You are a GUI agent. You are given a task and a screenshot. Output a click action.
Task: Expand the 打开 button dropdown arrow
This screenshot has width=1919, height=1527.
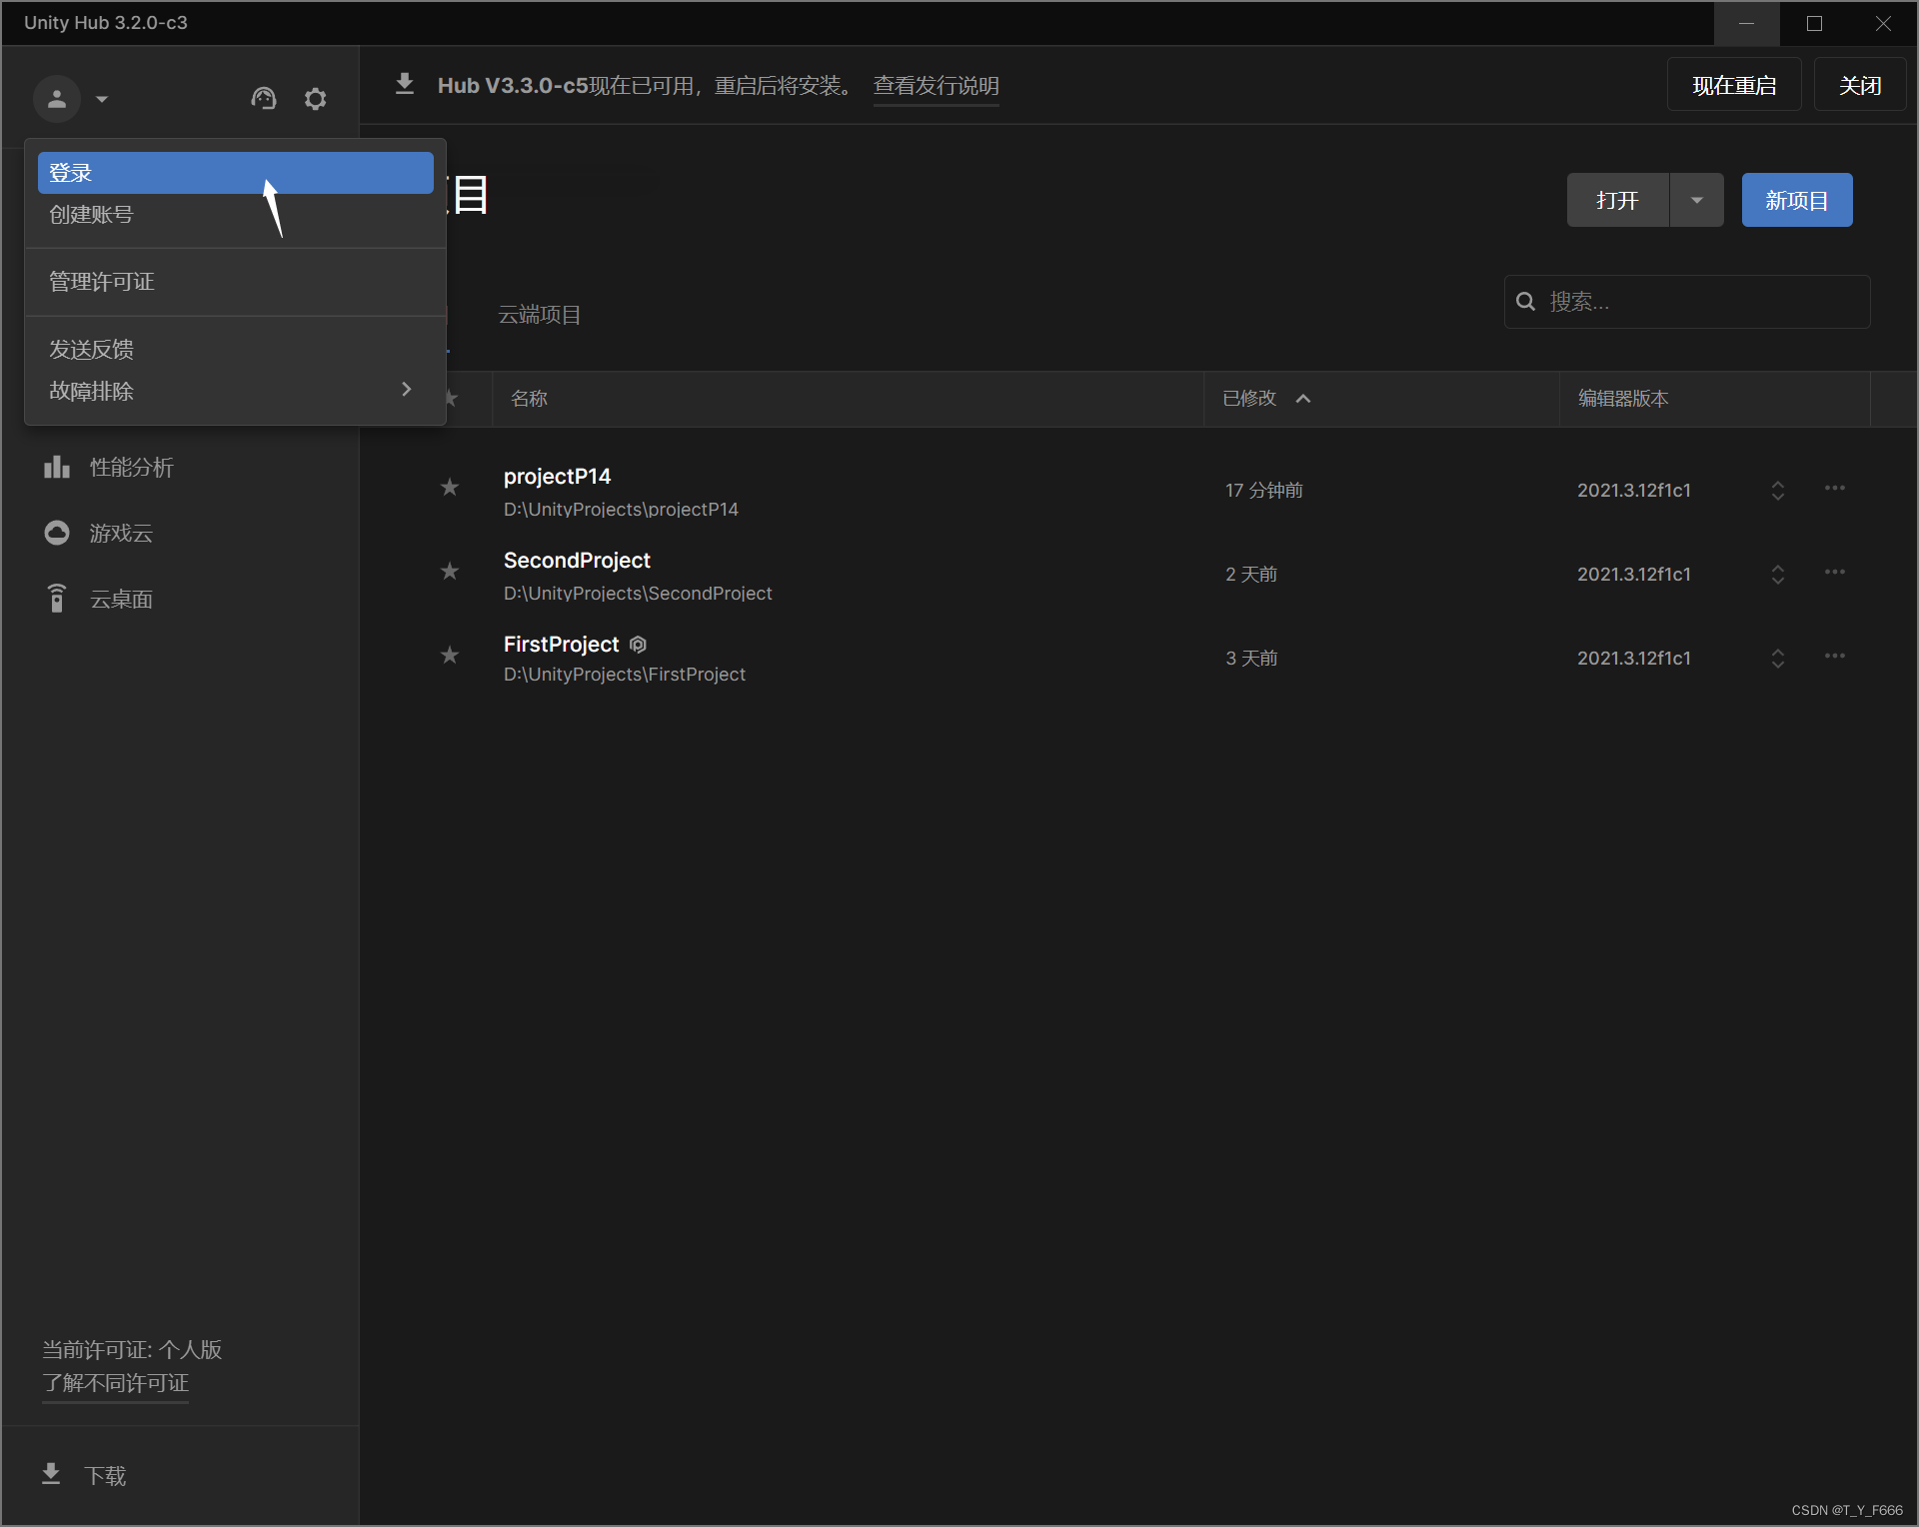click(x=1697, y=200)
